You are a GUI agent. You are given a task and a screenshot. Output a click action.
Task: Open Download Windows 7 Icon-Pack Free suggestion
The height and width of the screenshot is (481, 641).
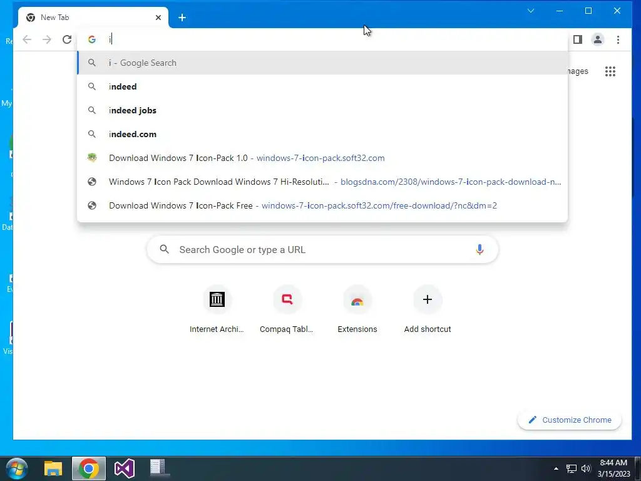[x=322, y=205]
